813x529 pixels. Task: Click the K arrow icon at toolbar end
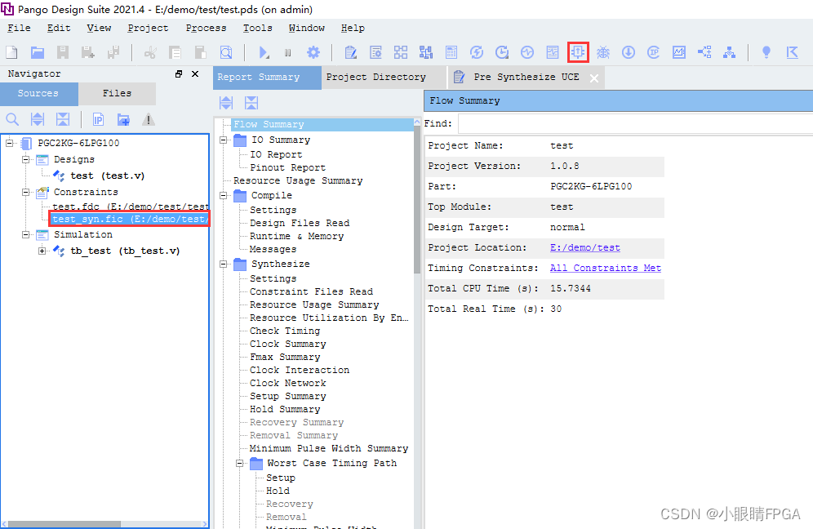point(792,52)
